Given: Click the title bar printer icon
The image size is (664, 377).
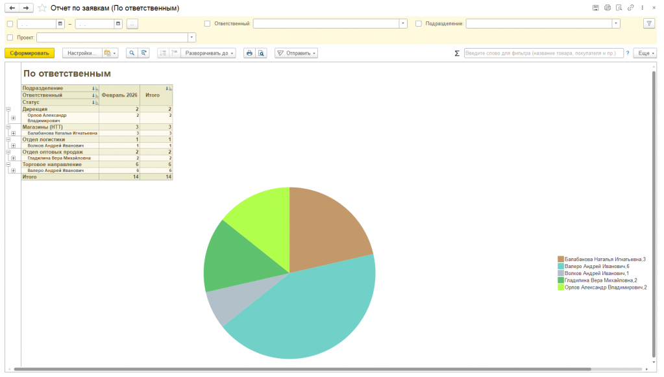Looking at the screenshot, I should click(608, 8).
